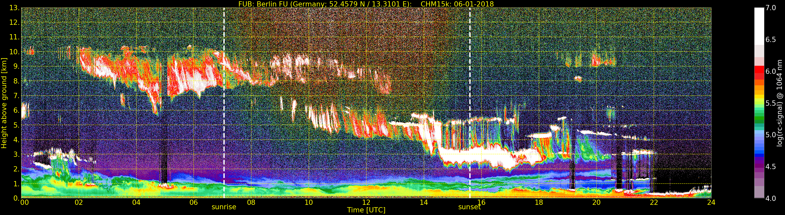This screenshot has height=215, width=785.
Task: Click the "7.0" colorbar tick value
Action: tap(771, 8)
